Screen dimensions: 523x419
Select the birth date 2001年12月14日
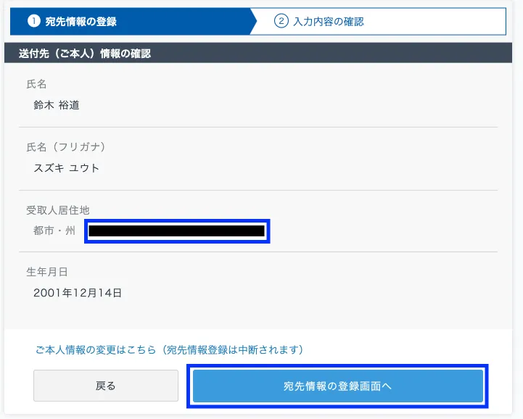pyautogui.click(x=78, y=293)
